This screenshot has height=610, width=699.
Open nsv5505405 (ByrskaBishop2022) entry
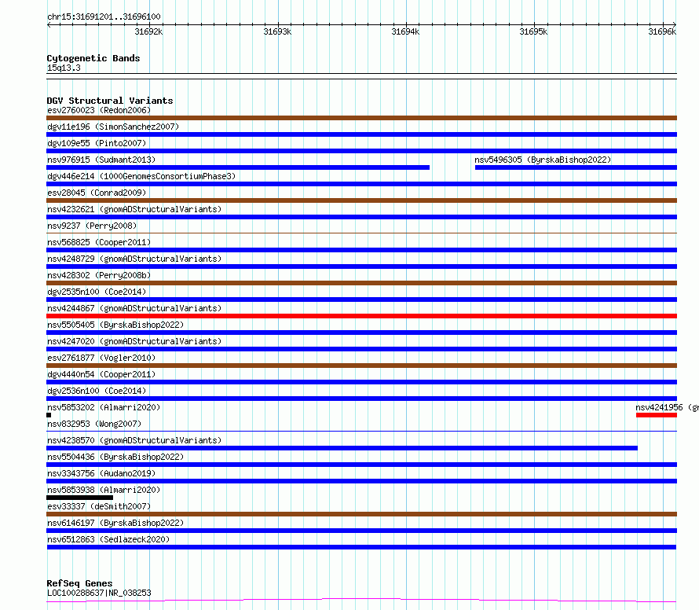115,325
